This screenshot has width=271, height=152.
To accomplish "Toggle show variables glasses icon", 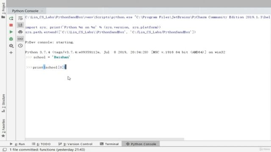I will pos(20,39).
